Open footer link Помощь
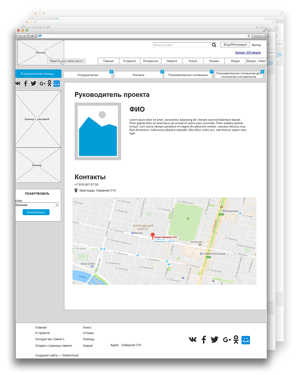 [x=89, y=339]
